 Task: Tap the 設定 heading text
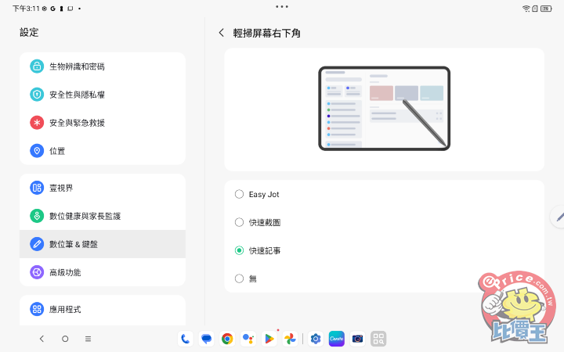tap(29, 32)
